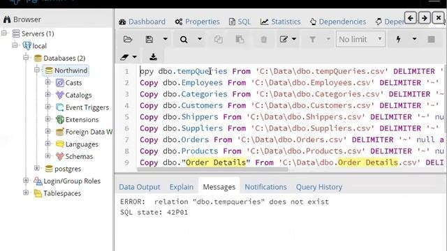Image resolution: width=447 pixels, height=251 pixels.
Task: Select Tablespaces in the browser tree
Action: click(x=62, y=194)
